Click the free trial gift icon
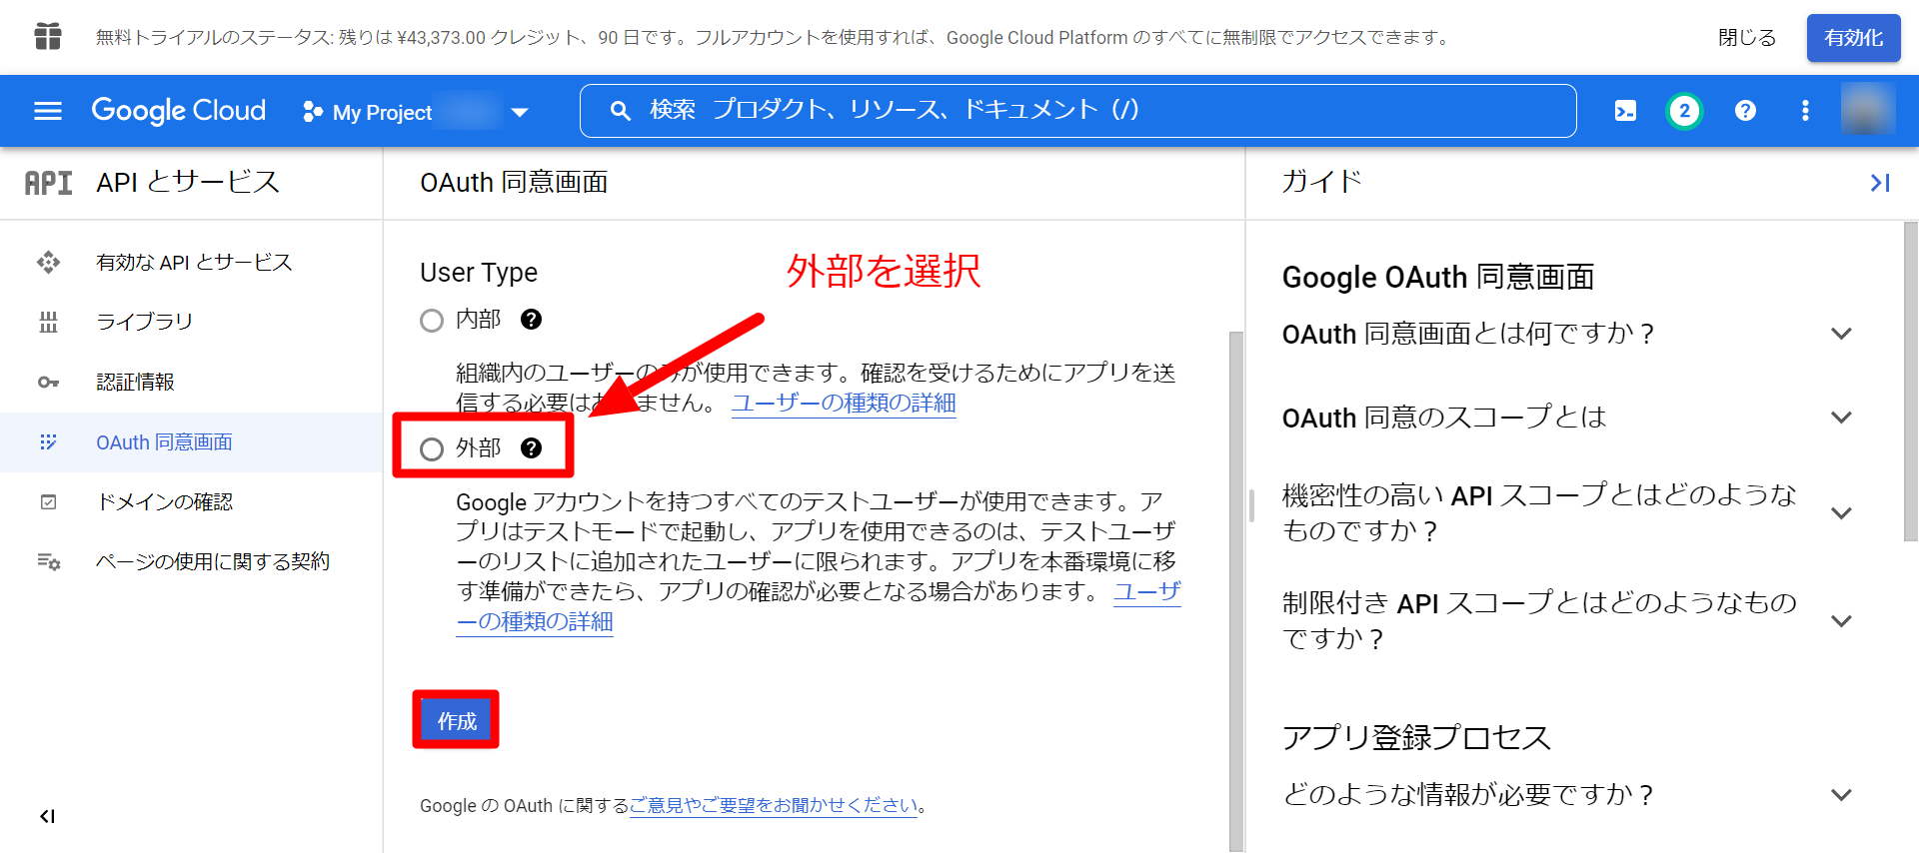Image resolution: width=1919 pixels, height=853 pixels. pos(47,37)
